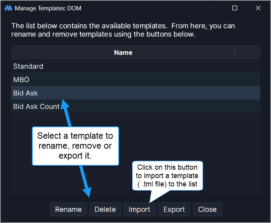Viewport: 271px width, 223px height.
Task: Pick the Bid Ask Count template
Action: (x=36, y=107)
